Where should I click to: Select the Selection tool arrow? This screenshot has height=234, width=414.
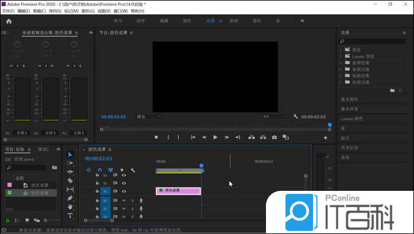pyautogui.click(x=70, y=154)
